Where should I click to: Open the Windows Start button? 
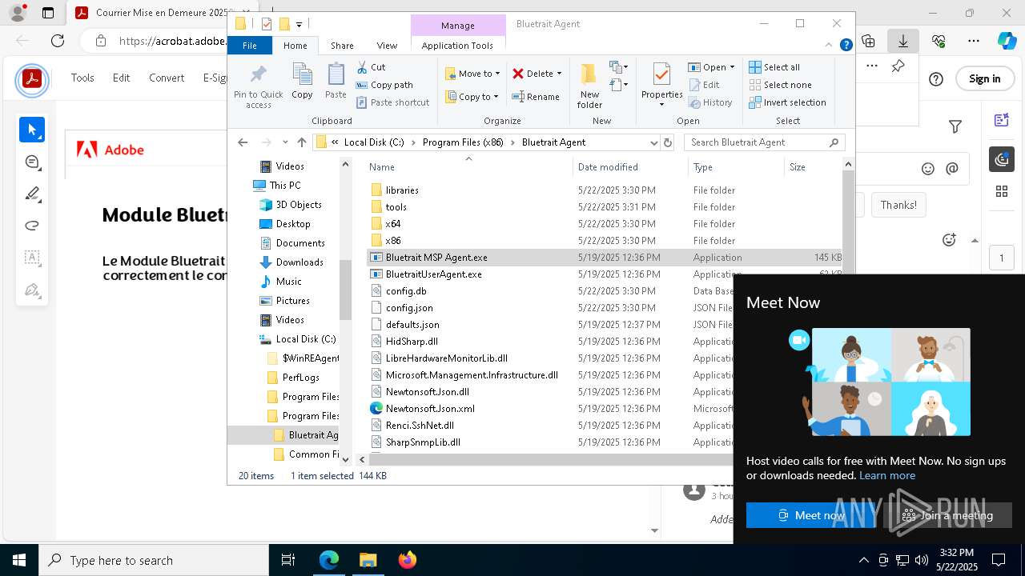coord(19,560)
